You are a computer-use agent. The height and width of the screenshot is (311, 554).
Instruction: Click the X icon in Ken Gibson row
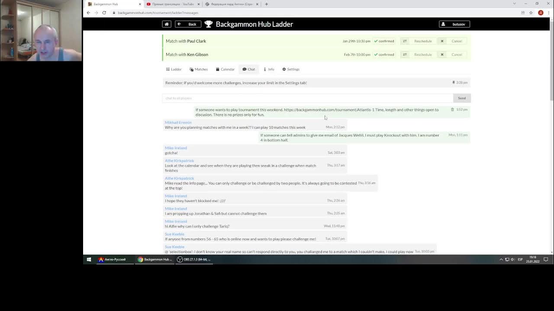(x=442, y=54)
